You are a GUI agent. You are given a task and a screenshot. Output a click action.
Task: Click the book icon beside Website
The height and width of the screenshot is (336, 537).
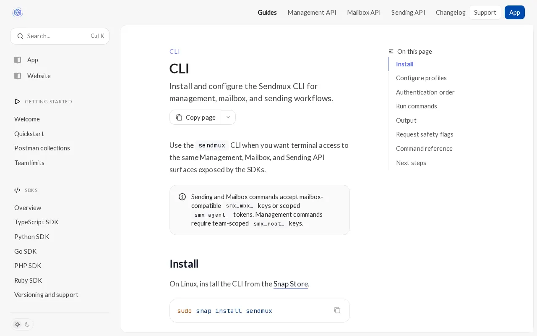point(18,76)
